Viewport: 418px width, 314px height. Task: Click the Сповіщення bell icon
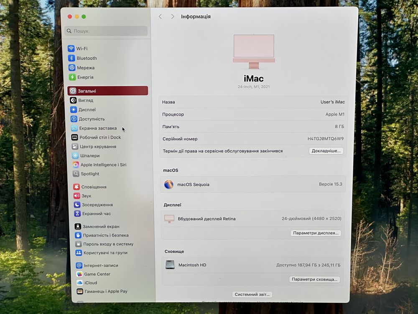coord(76,187)
